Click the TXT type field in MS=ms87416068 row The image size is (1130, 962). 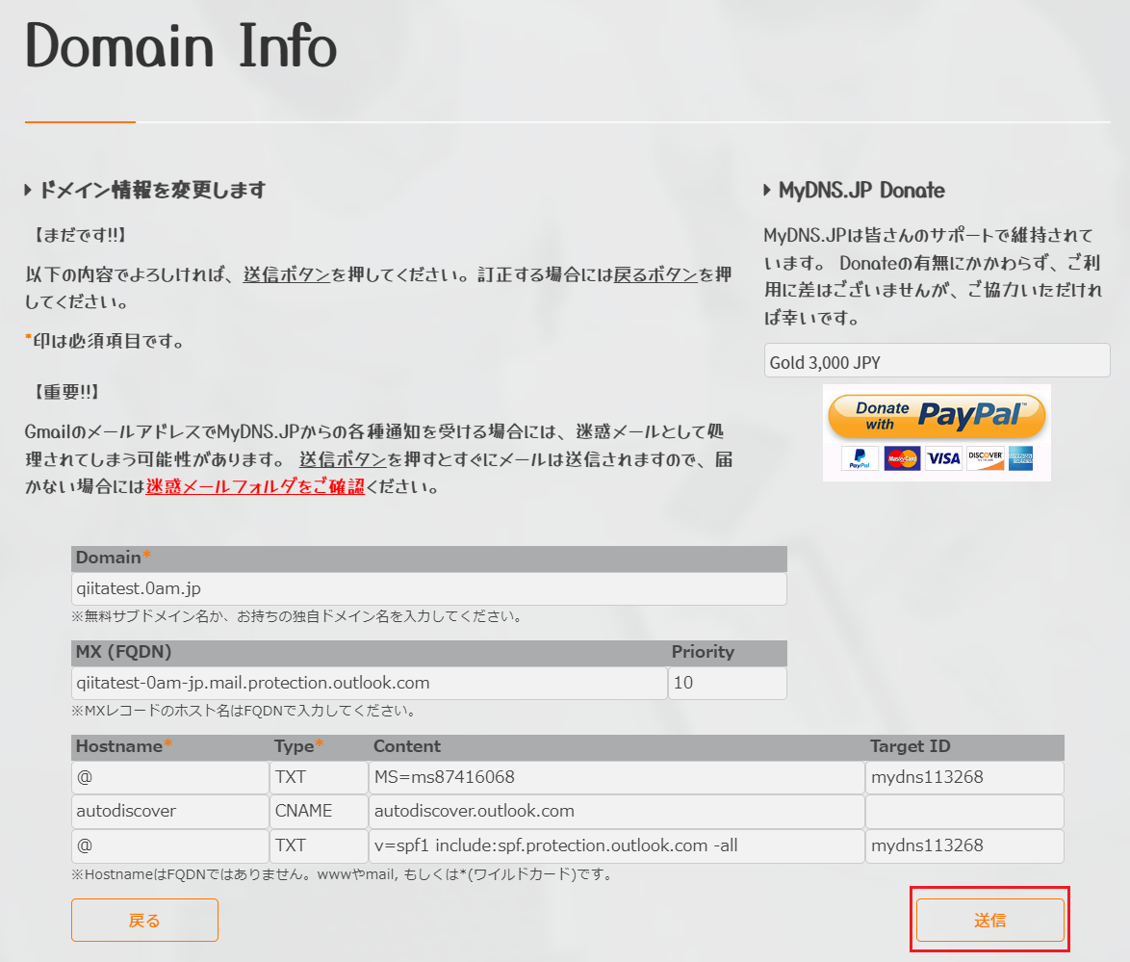point(320,777)
